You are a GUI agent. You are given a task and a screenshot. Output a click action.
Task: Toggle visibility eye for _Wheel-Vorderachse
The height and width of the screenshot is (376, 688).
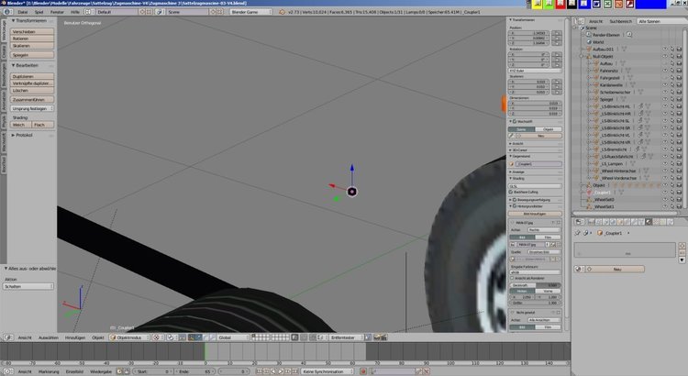tap(665, 178)
